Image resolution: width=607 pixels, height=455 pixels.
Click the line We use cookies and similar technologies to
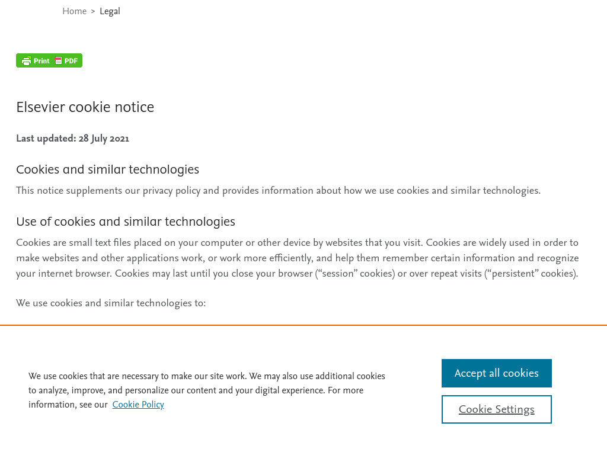tap(111, 303)
